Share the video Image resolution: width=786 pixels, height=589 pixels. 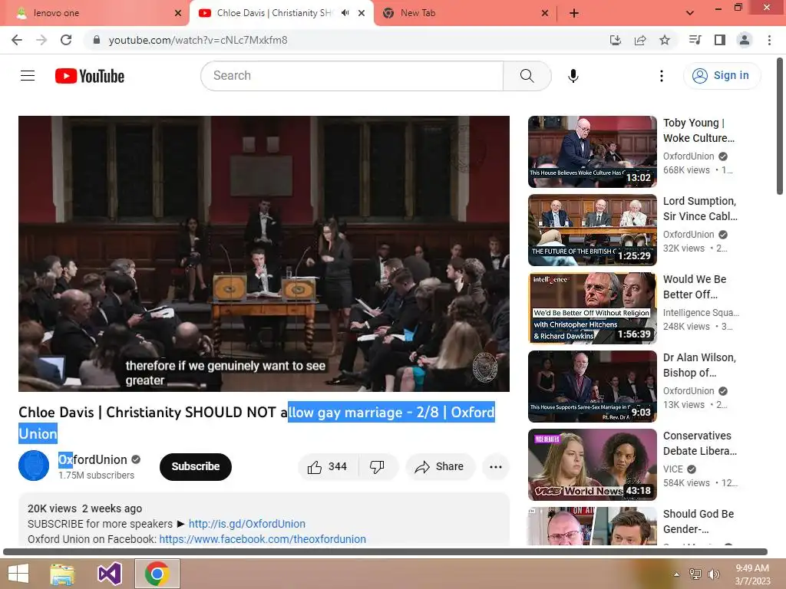pyautogui.click(x=439, y=466)
